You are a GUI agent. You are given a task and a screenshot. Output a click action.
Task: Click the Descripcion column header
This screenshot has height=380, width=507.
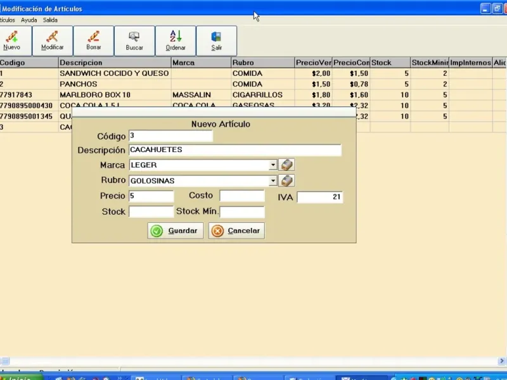(x=114, y=63)
